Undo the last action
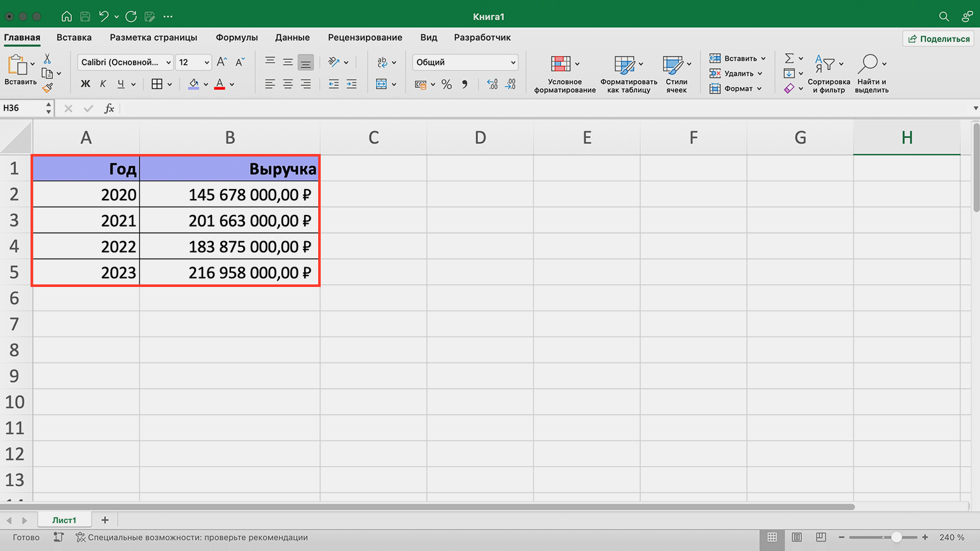 point(104,17)
